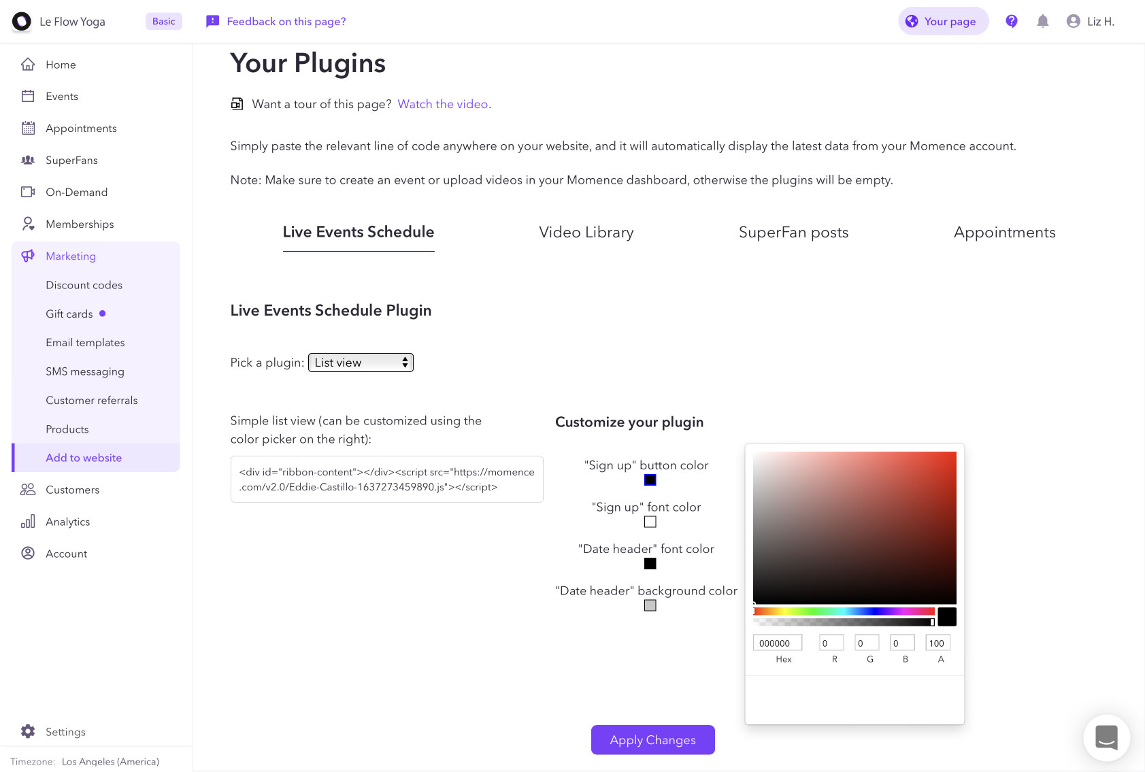Open the Pick a plugin dropdown
Image resolution: width=1145 pixels, height=772 pixels.
[x=361, y=363]
